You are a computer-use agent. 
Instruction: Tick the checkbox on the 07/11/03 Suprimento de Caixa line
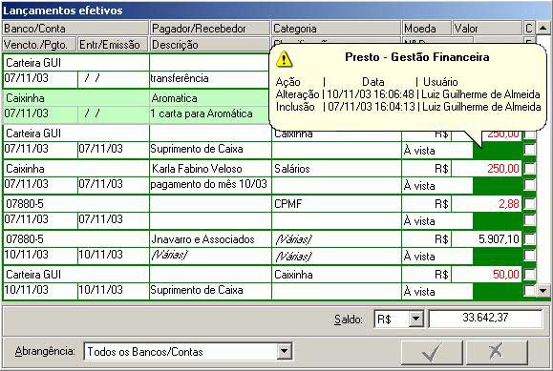(529, 150)
